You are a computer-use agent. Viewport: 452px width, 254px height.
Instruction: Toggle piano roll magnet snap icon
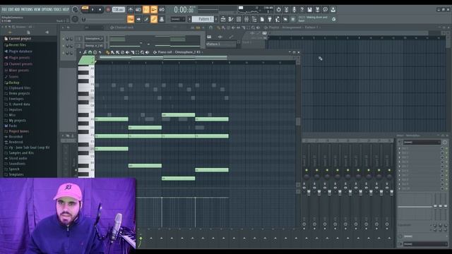click(x=90, y=52)
